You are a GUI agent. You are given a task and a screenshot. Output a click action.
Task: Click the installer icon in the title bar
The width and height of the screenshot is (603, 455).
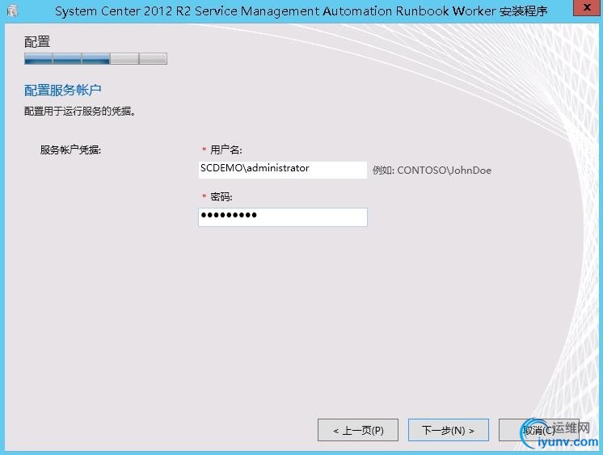coord(12,11)
